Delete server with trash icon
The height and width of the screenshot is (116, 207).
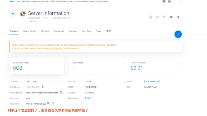click(x=178, y=17)
